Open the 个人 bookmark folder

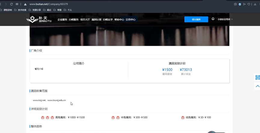[68, 10]
